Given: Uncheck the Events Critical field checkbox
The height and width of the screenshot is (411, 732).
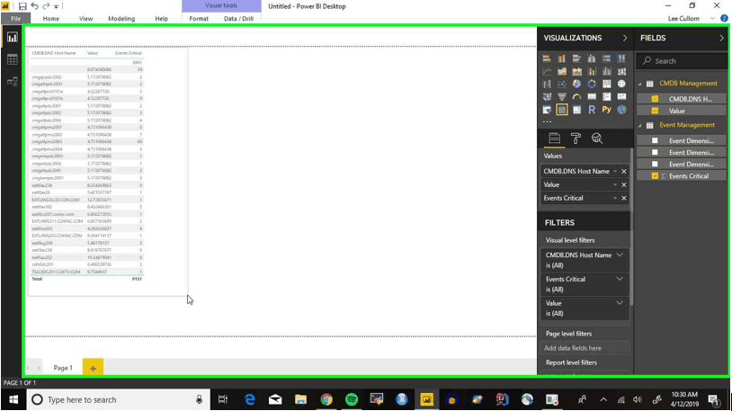Looking at the screenshot, I should coord(655,176).
